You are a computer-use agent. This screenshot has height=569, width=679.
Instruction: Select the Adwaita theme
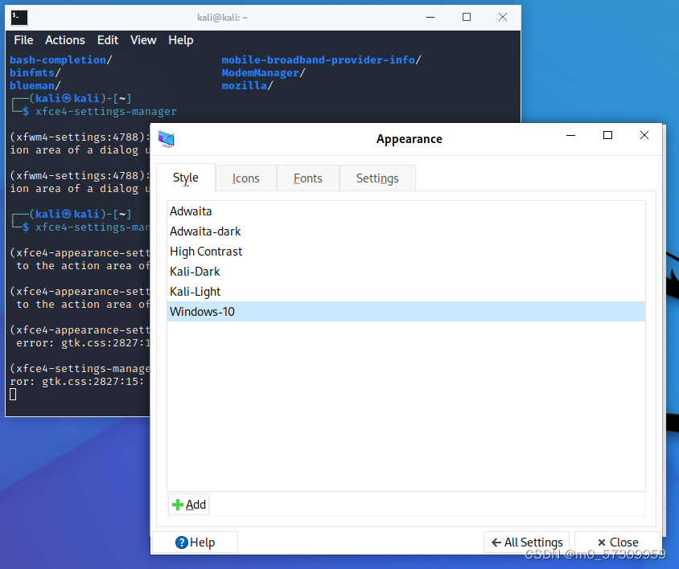[406, 211]
